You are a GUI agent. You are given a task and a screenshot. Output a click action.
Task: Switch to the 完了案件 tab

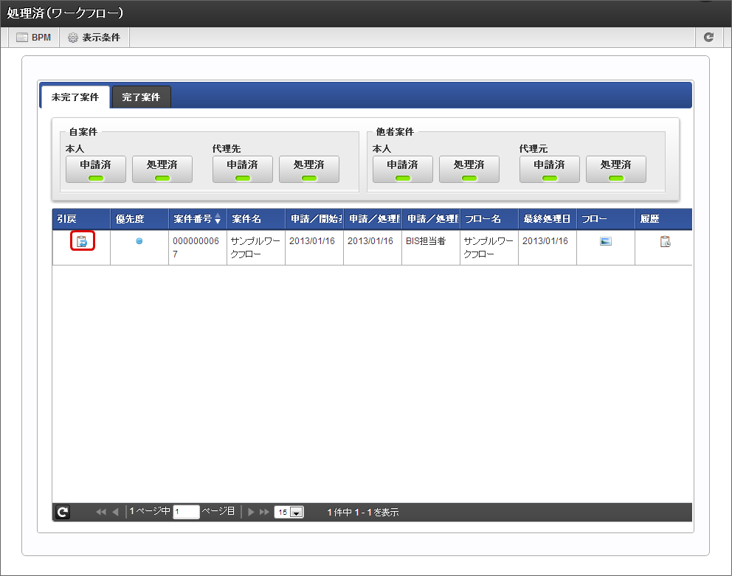click(141, 97)
